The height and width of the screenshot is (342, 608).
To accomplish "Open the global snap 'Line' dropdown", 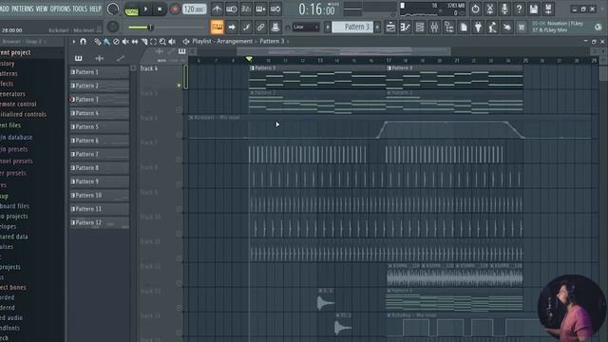I will [306, 28].
